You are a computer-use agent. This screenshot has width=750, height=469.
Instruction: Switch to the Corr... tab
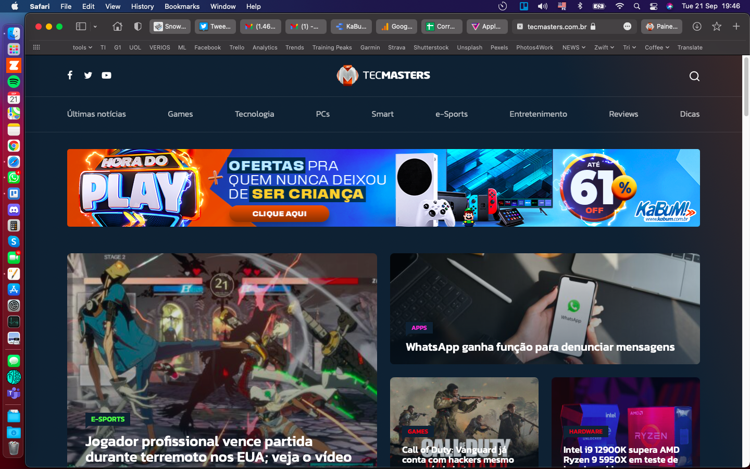[x=442, y=26]
